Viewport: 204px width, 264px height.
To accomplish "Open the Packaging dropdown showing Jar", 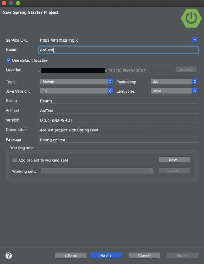I will point(174,82).
